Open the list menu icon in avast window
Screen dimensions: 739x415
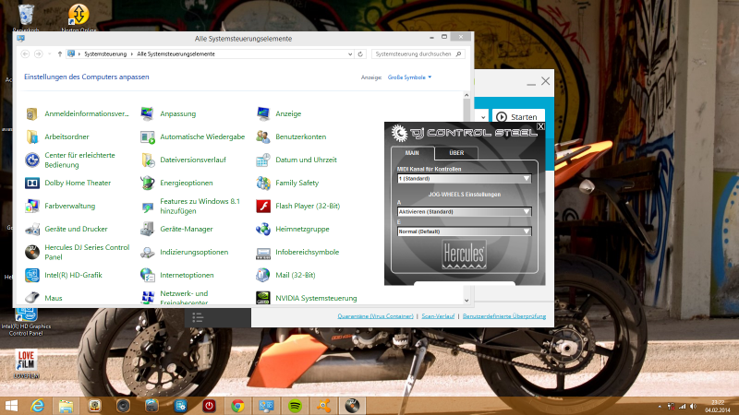[198, 318]
